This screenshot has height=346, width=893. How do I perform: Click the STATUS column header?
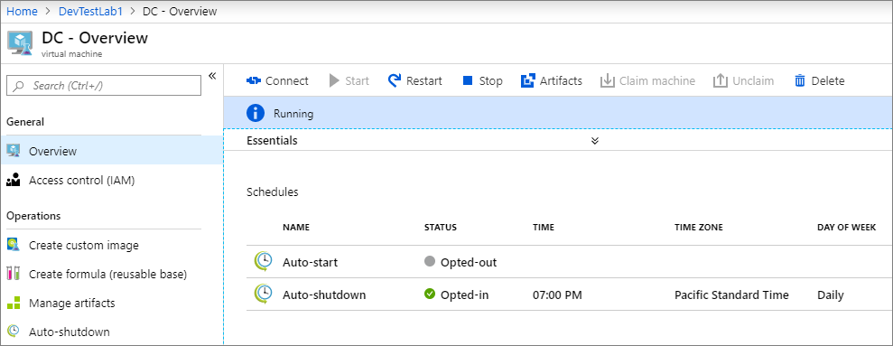pyautogui.click(x=441, y=227)
